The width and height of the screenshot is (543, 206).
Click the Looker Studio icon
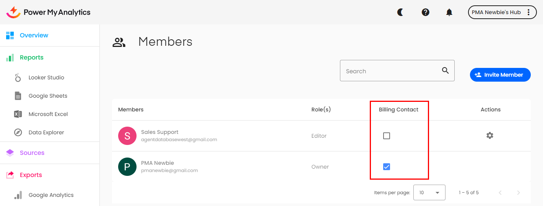tap(18, 77)
